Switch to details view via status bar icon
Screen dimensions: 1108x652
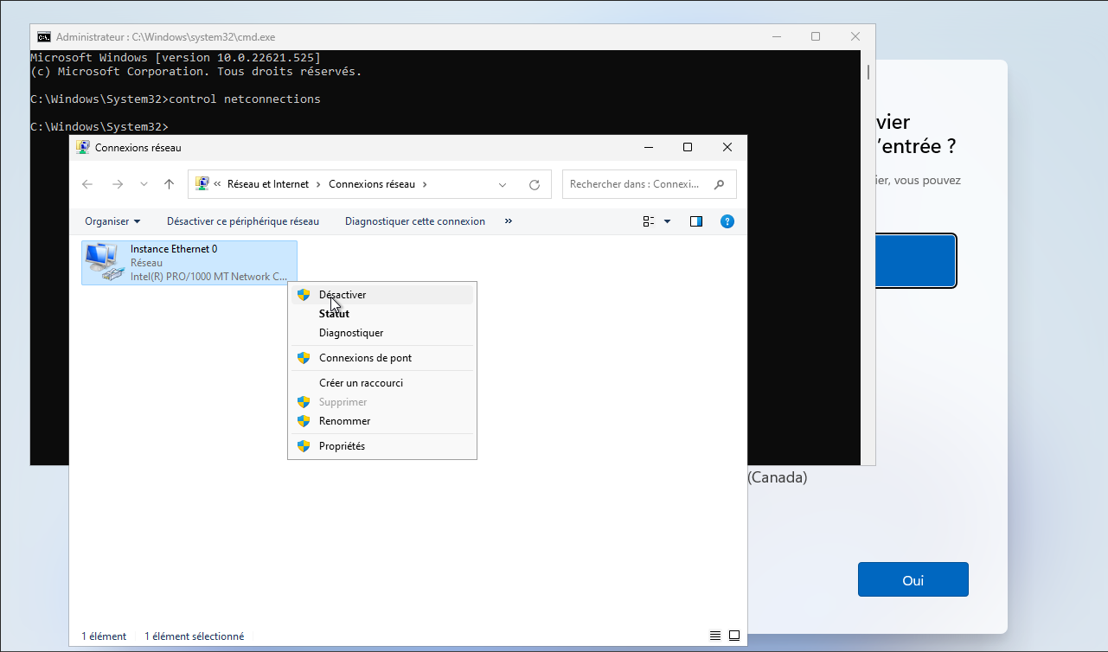point(714,635)
